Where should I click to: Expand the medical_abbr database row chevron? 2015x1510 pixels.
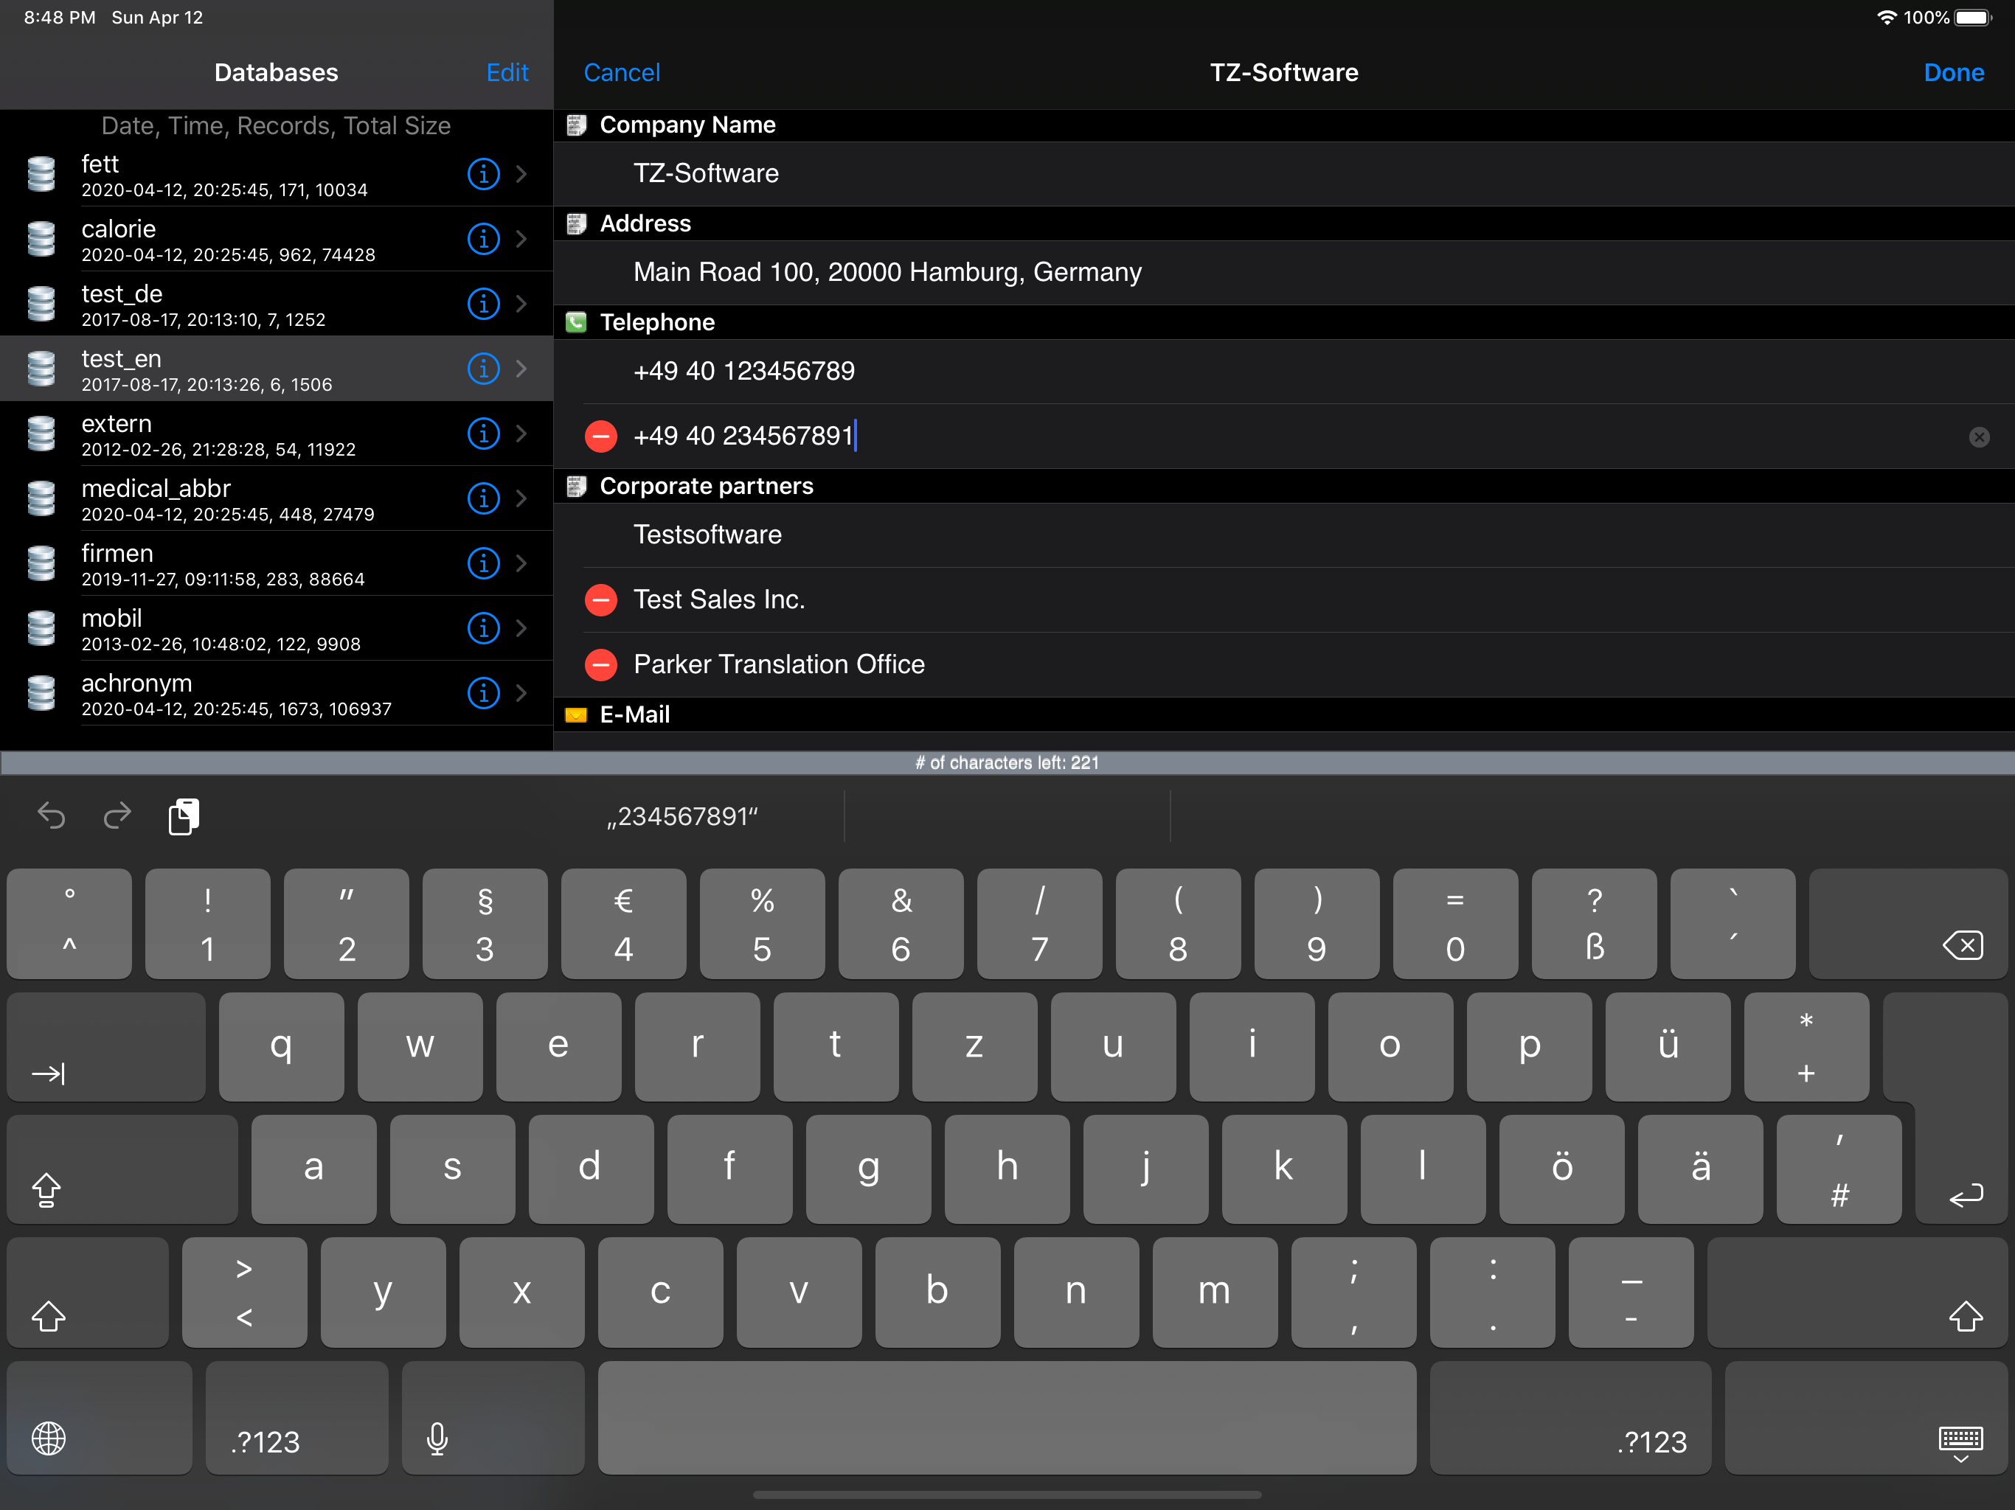click(x=521, y=498)
